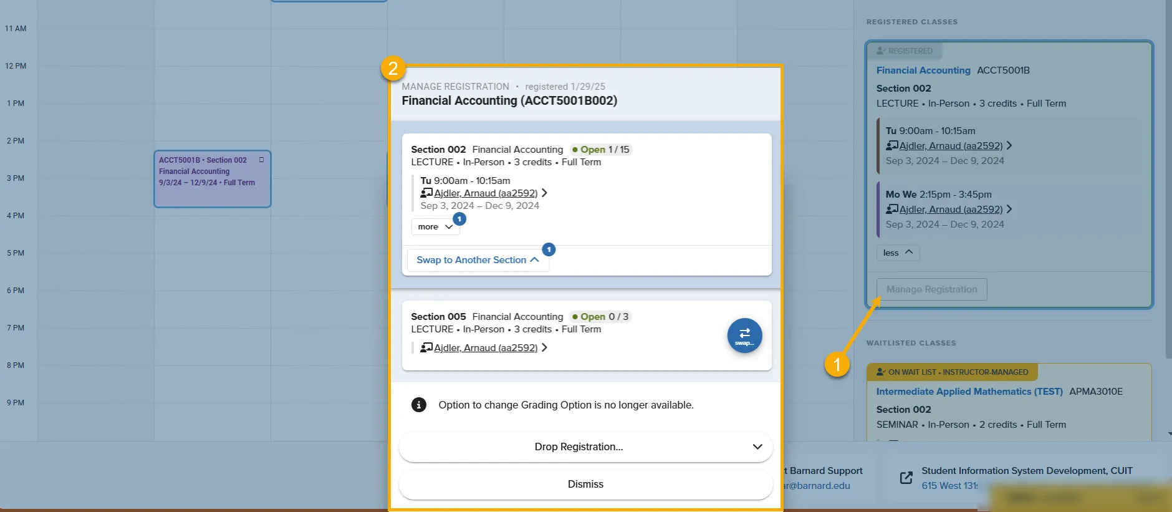
Task: Open Financial Accounting course link in Registered Classes
Action: 923,70
